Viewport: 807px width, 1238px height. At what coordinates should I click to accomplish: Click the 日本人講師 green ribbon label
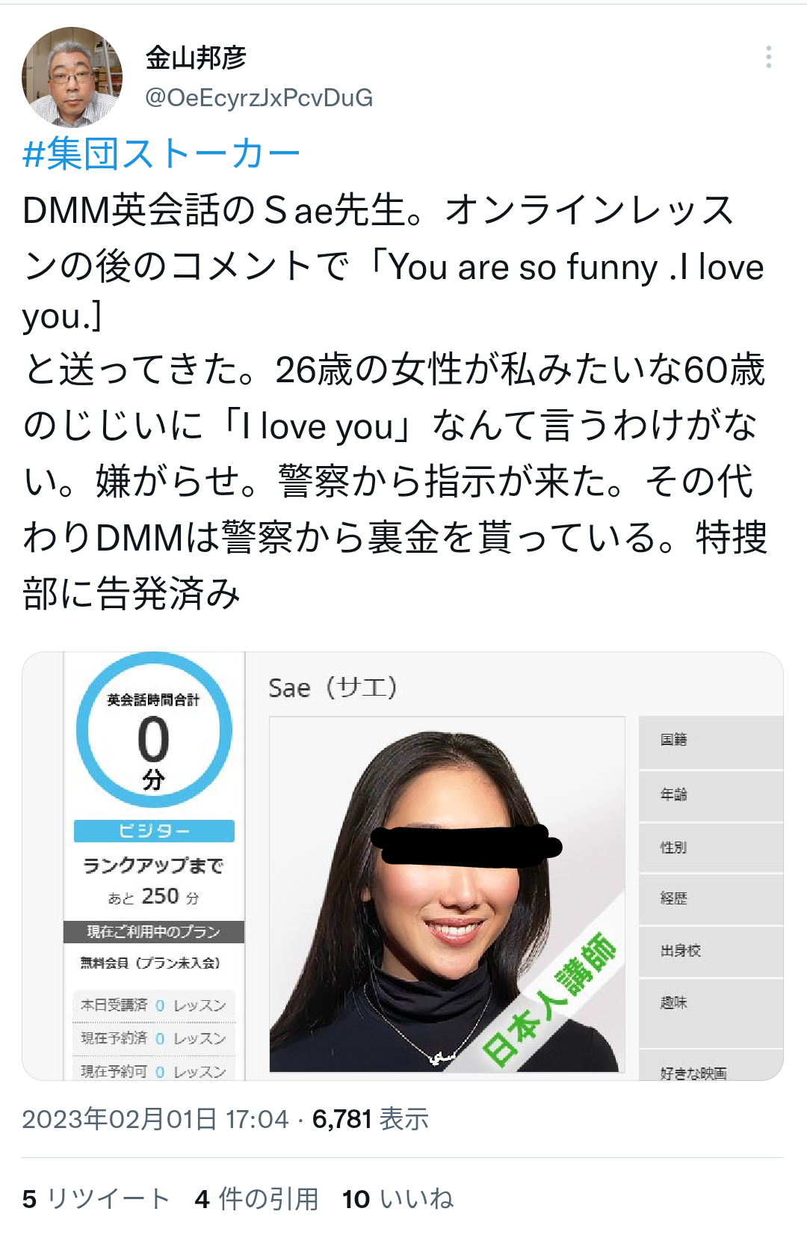click(551, 997)
